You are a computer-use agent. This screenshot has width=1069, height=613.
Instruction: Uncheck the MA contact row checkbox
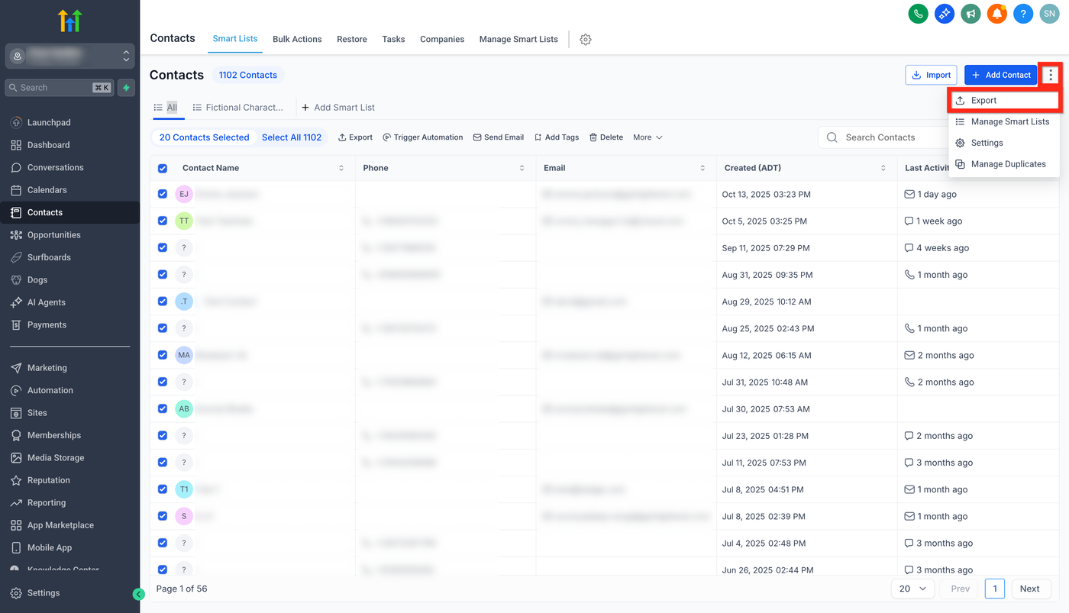tap(163, 355)
